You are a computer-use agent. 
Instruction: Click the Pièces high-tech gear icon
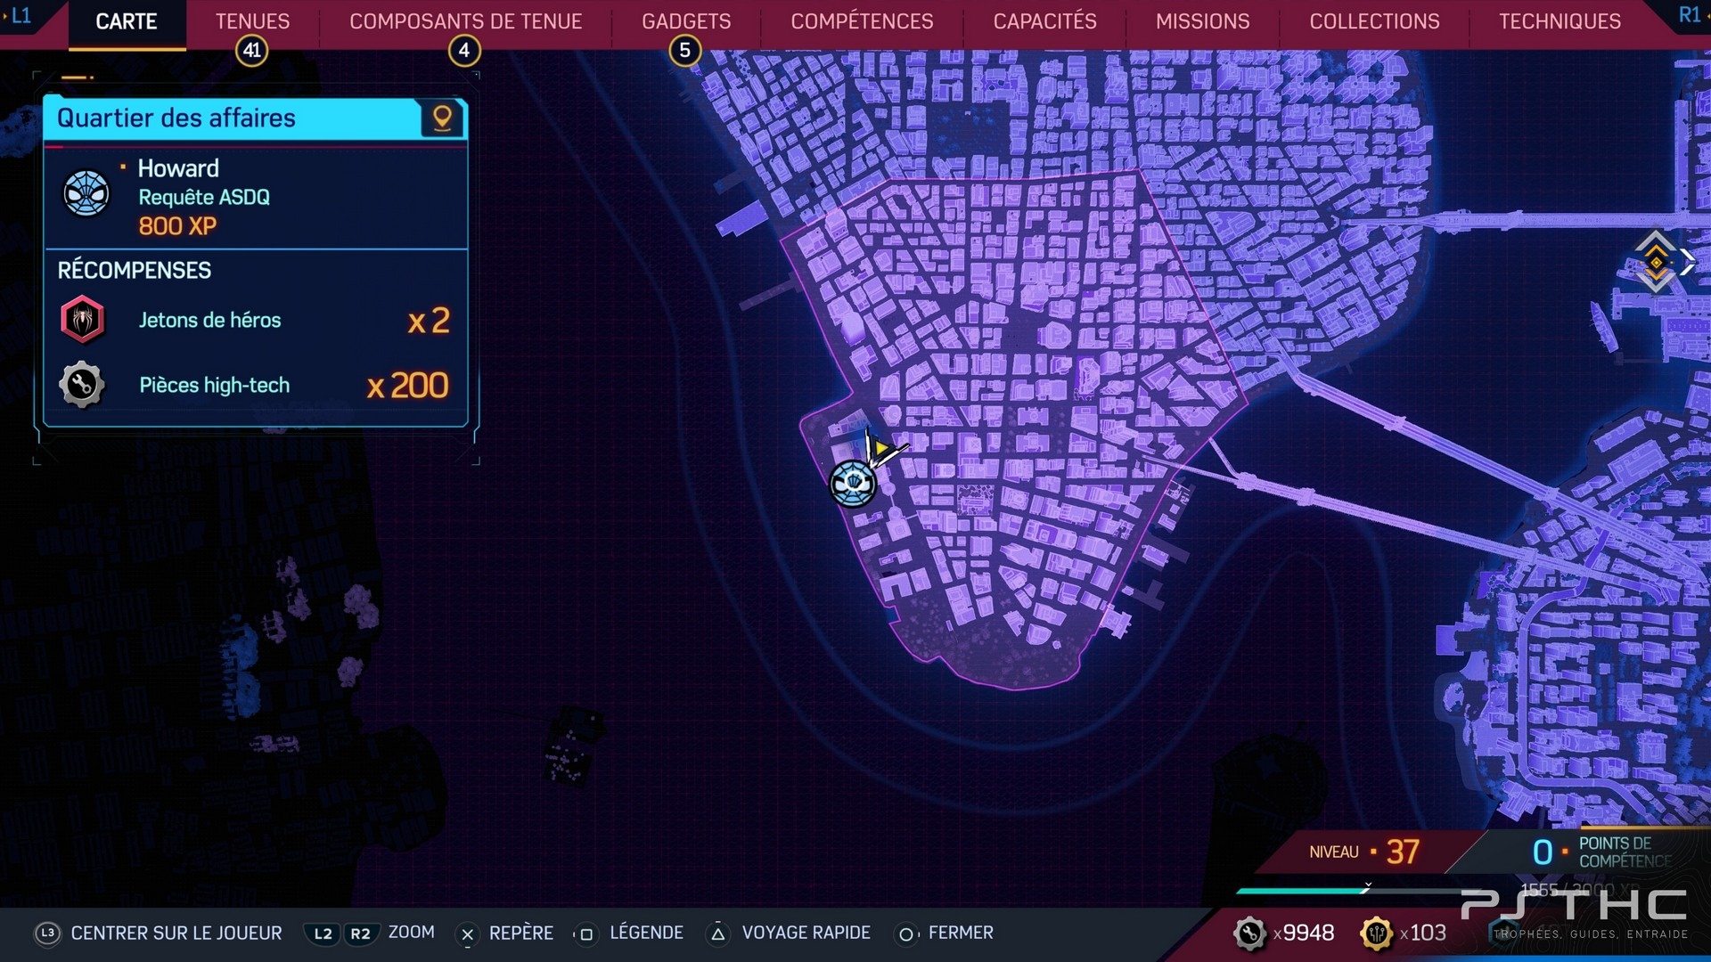coord(82,385)
